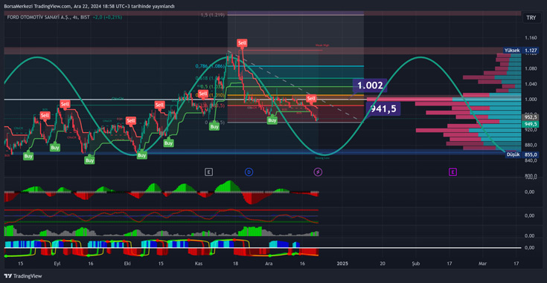The height and width of the screenshot is (283, 547).
Task: Click the +2,0 (+0,21%) price change text
Action: [107, 17]
